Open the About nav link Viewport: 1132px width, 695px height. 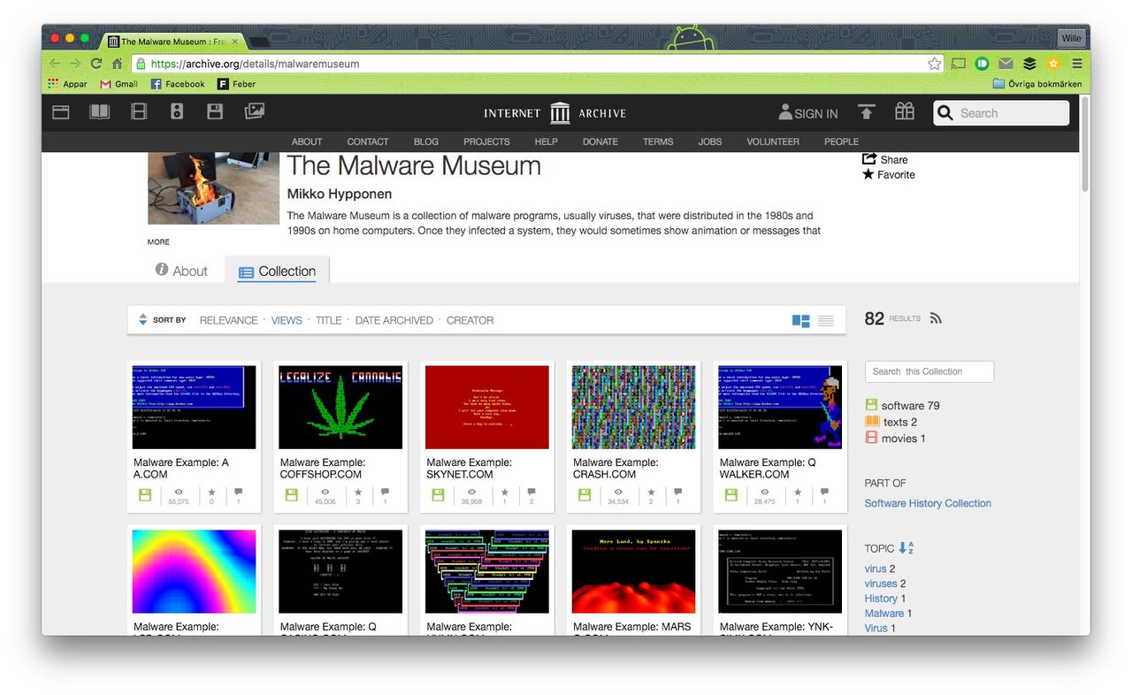click(307, 141)
